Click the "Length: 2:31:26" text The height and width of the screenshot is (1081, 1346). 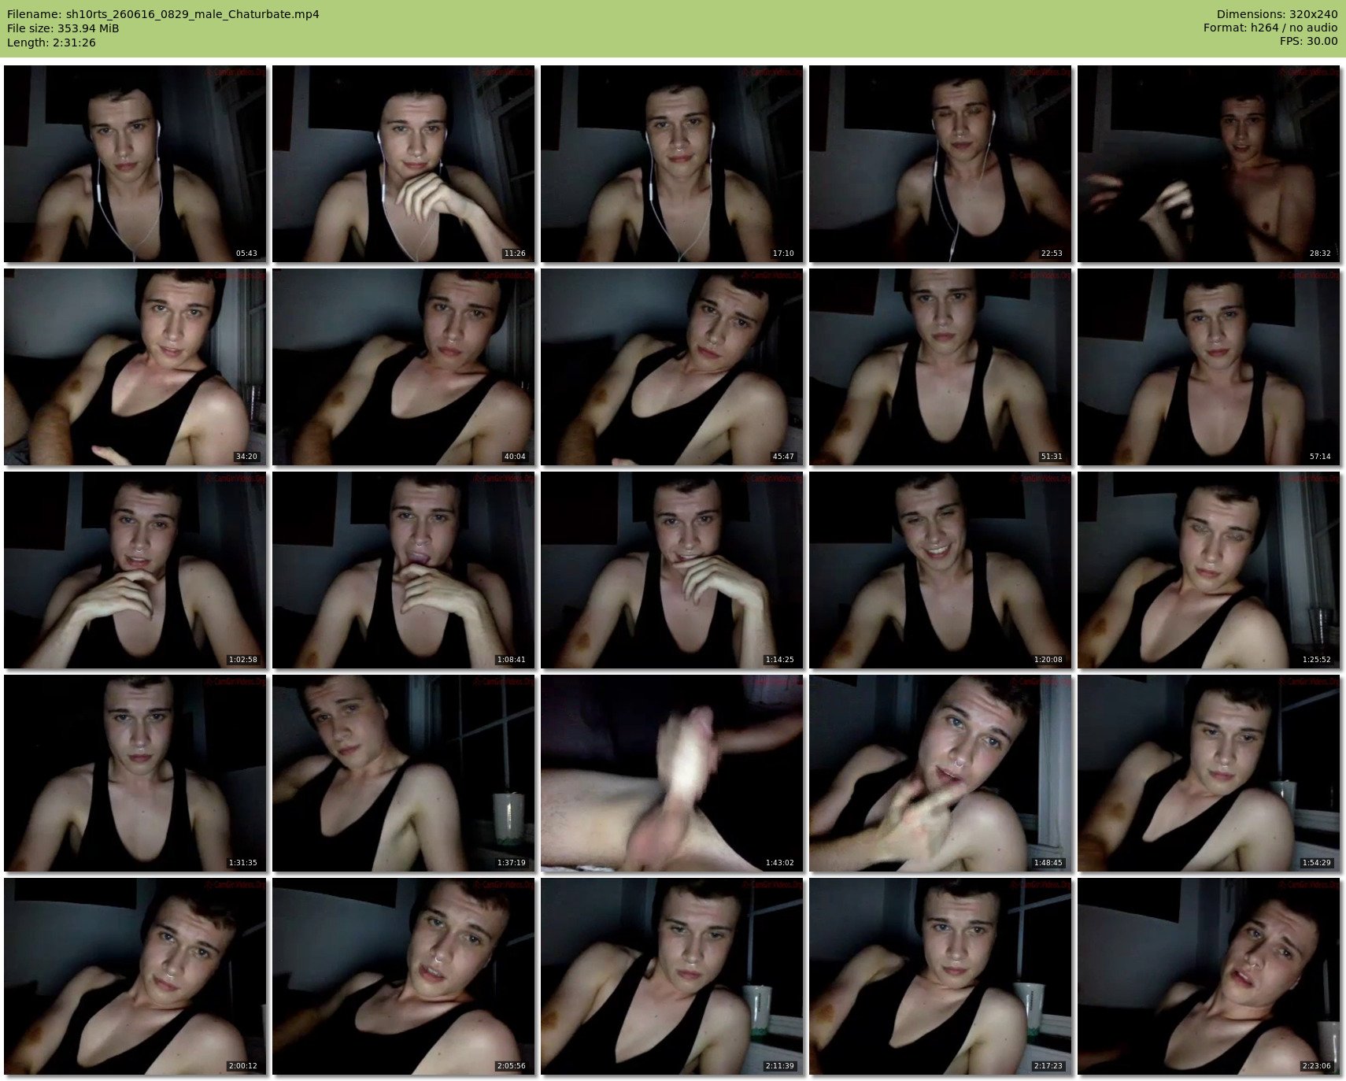pyautogui.click(x=51, y=43)
